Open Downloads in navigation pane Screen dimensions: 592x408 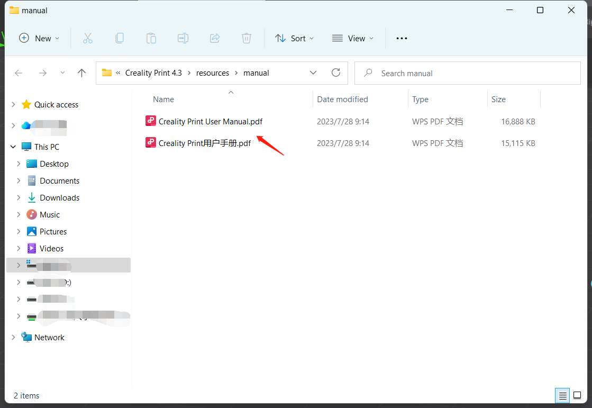coord(60,198)
